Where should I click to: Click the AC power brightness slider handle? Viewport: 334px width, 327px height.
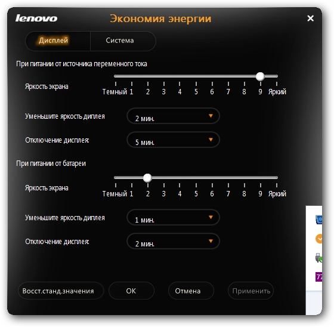pyautogui.click(x=260, y=76)
